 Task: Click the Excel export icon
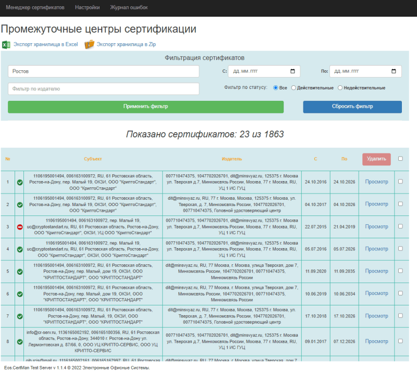[x=6, y=45]
